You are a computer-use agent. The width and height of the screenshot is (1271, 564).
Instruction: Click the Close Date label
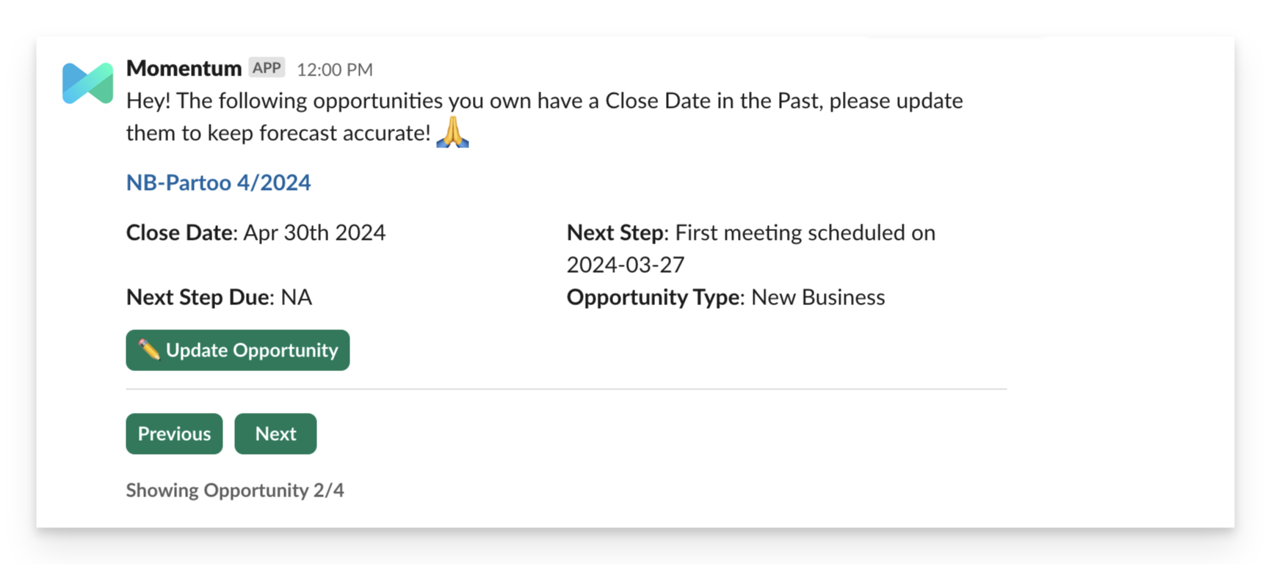(x=180, y=232)
